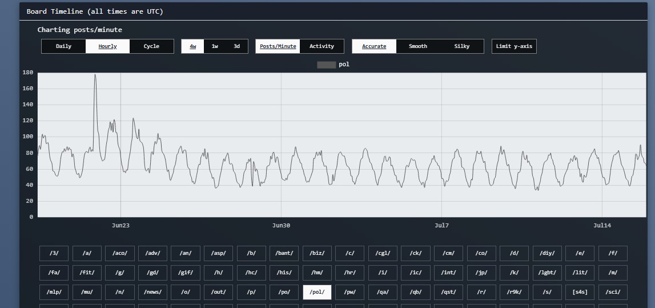Select the /int/ board

(449, 273)
